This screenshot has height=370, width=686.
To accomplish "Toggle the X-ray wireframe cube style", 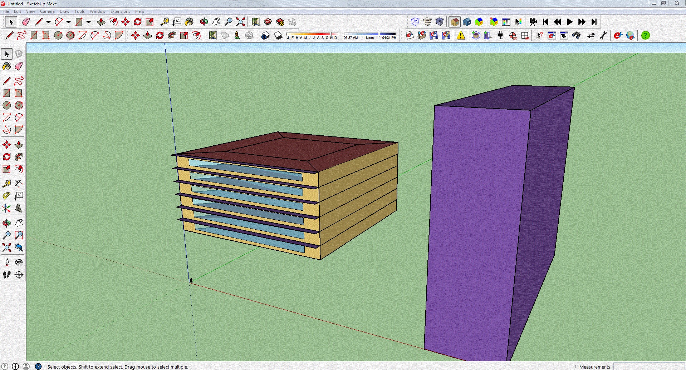I will click(x=415, y=22).
